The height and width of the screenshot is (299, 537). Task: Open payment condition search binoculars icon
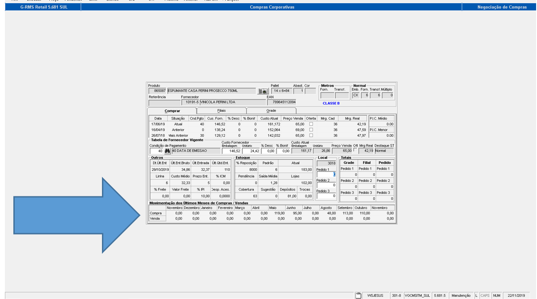coord(167,151)
